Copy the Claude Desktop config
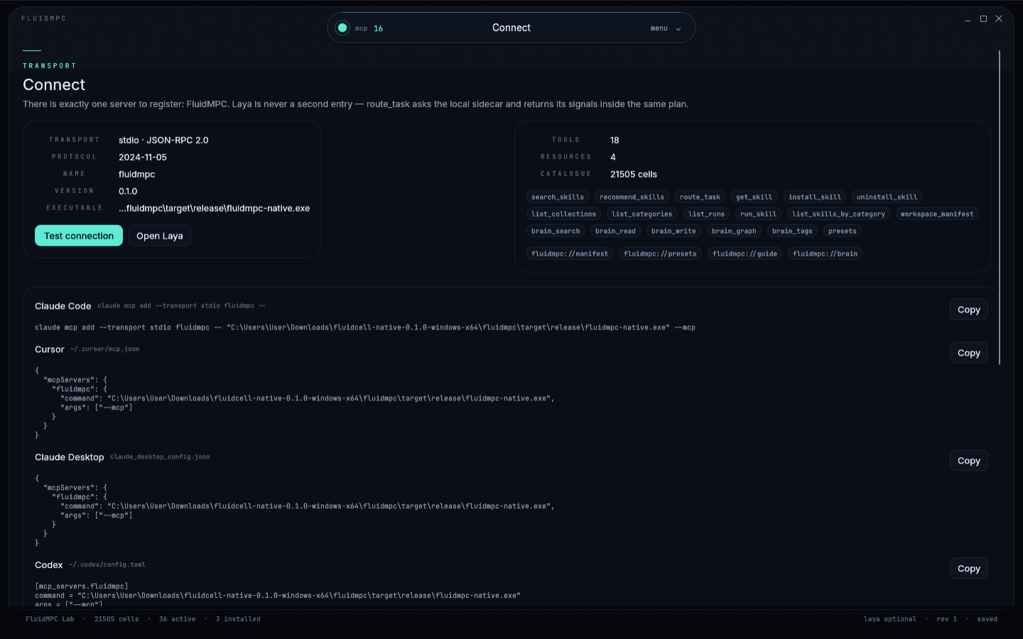Screen dimensions: 1023x639 pos(969,461)
